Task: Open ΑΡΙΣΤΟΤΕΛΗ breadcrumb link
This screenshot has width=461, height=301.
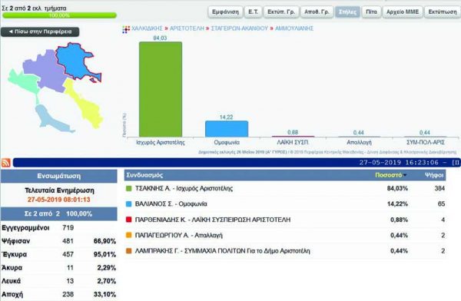Action: tap(187, 28)
